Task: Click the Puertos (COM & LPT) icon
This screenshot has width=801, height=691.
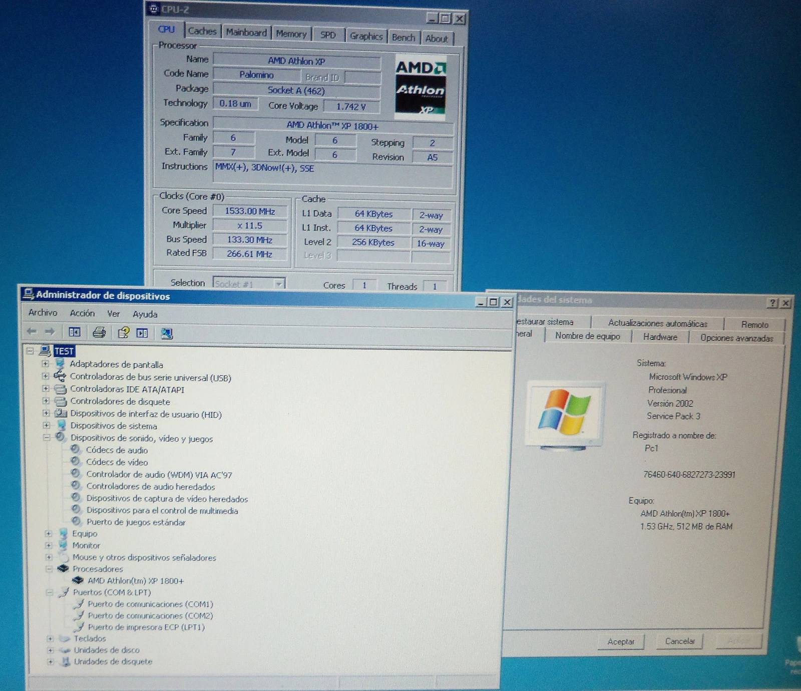Action: tap(64, 592)
